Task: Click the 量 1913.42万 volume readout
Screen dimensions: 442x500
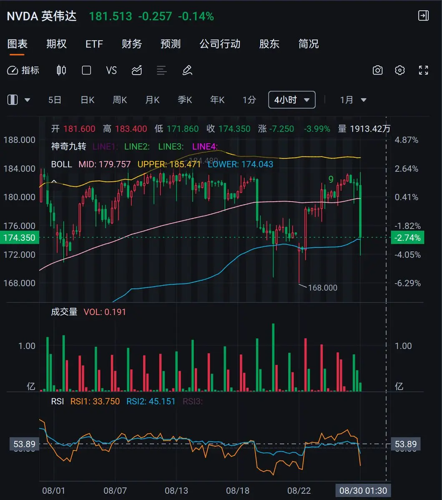Action: point(364,129)
